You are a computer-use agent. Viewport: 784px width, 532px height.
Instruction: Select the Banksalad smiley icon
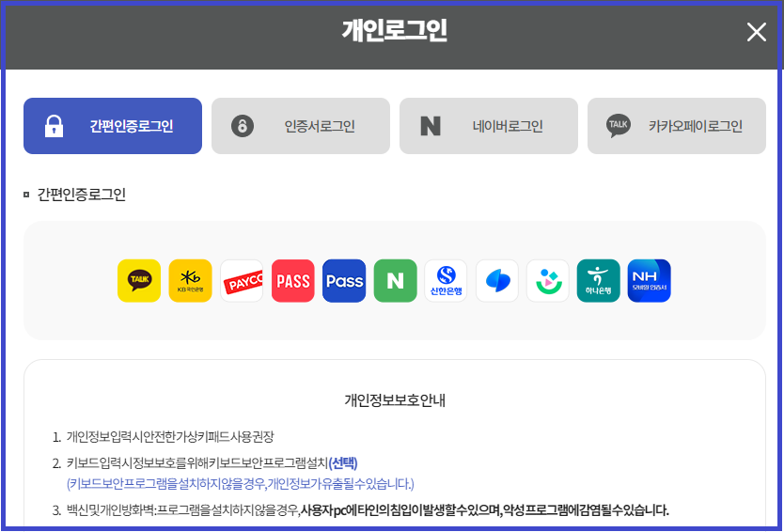[548, 281]
